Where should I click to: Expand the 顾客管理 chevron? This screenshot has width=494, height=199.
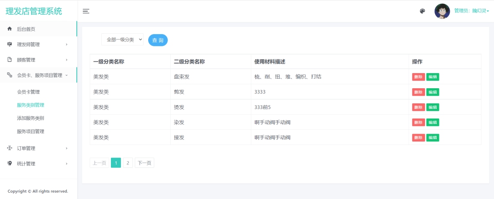click(x=66, y=60)
